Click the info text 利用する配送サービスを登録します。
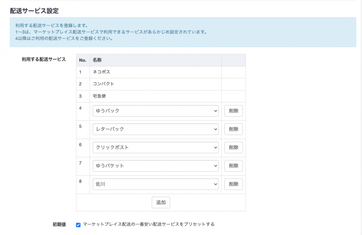The image size is (362, 235). (x=52, y=25)
